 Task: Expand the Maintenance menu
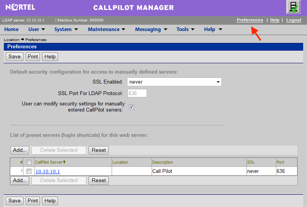[x=107, y=30]
